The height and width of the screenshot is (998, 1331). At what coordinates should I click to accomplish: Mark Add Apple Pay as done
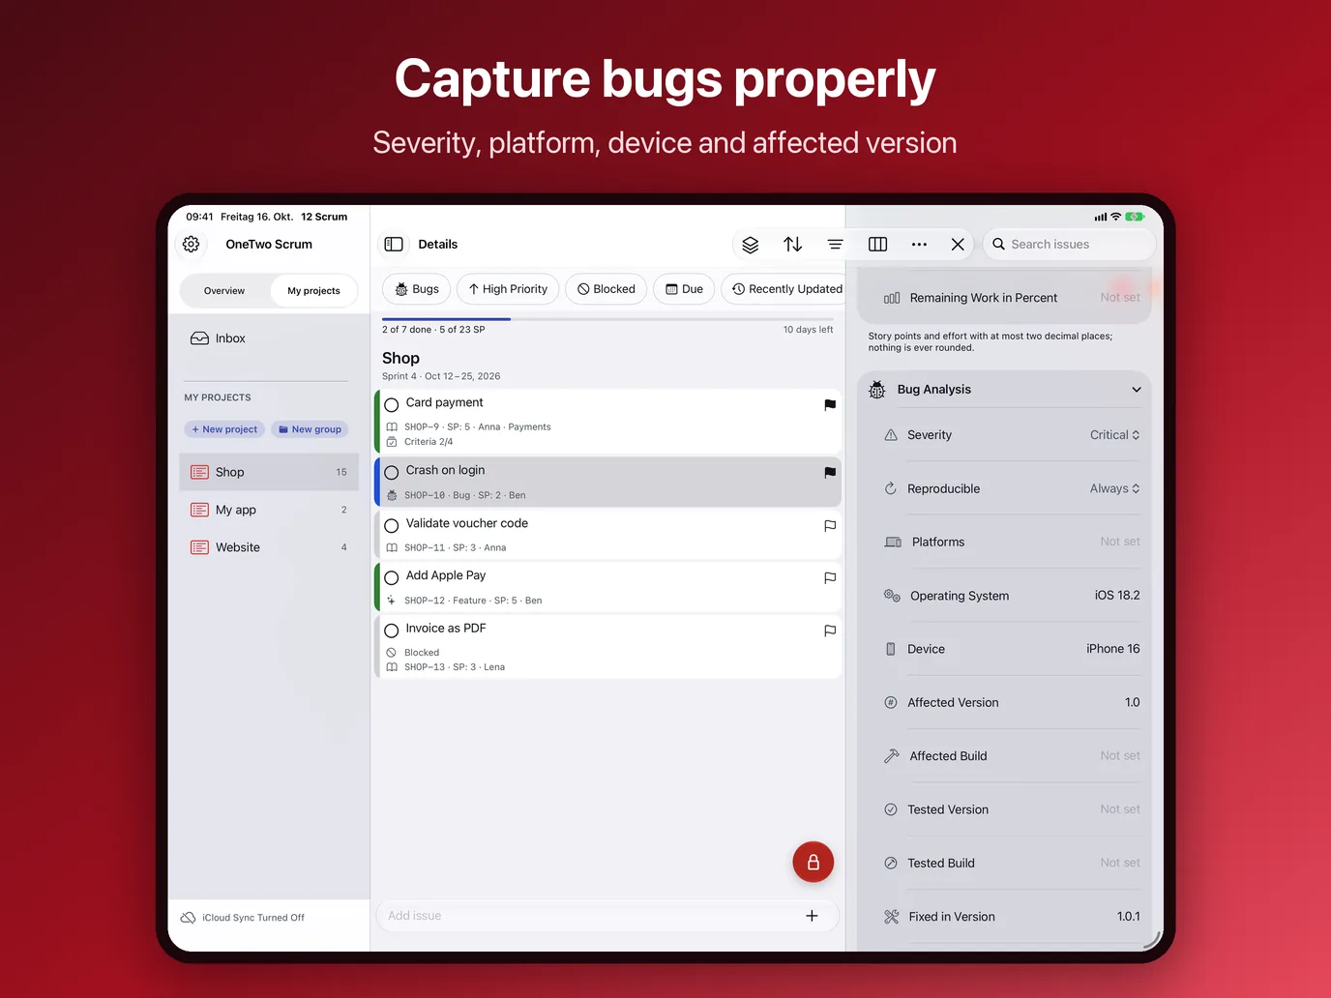coord(392,578)
